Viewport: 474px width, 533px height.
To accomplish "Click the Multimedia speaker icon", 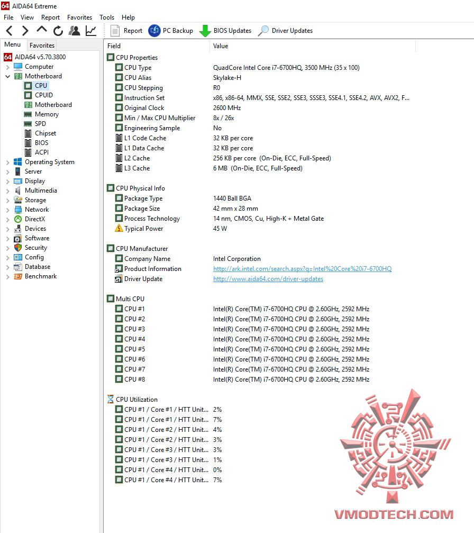I will pos(17,191).
